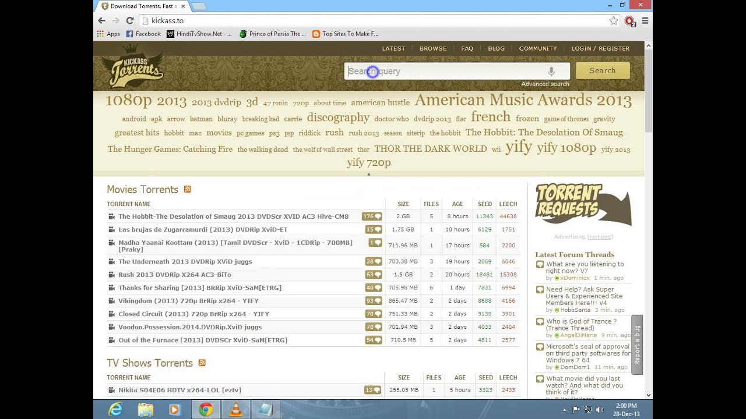Sort movies by the SEED column header
This screenshot has width=746, height=419.
[x=485, y=204]
